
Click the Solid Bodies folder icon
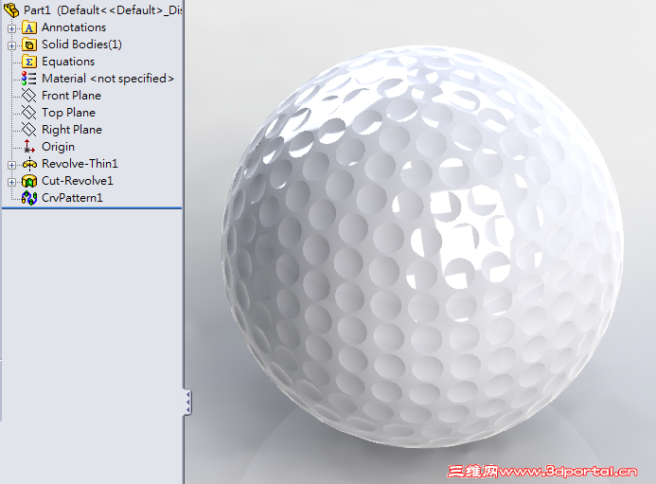pyautogui.click(x=28, y=45)
